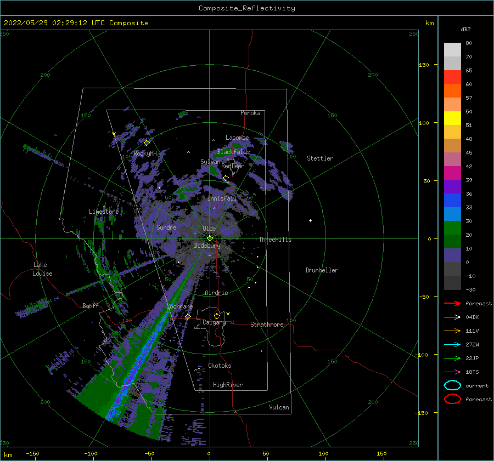Click the cyan 27ZW arrow icon

(x=452, y=345)
